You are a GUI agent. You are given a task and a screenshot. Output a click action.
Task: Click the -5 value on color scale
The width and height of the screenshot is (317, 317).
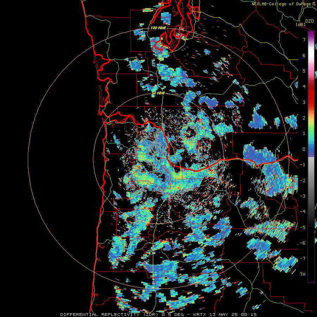coord(303,227)
